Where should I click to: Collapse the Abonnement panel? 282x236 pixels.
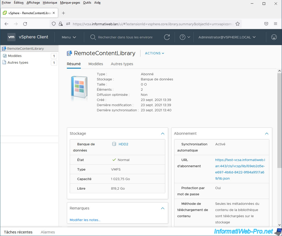[x=267, y=133]
